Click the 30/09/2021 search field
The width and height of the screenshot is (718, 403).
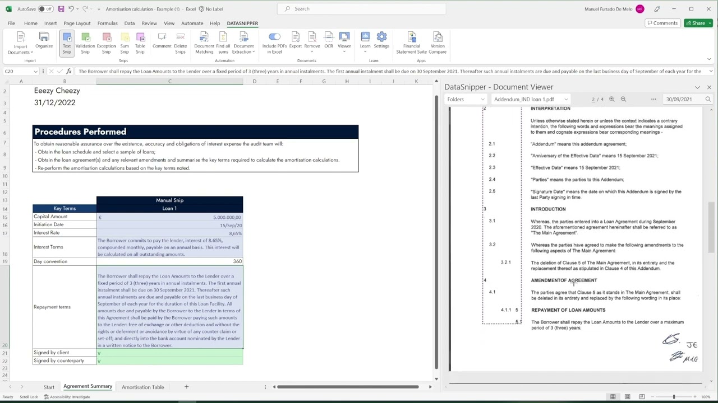click(683, 99)
